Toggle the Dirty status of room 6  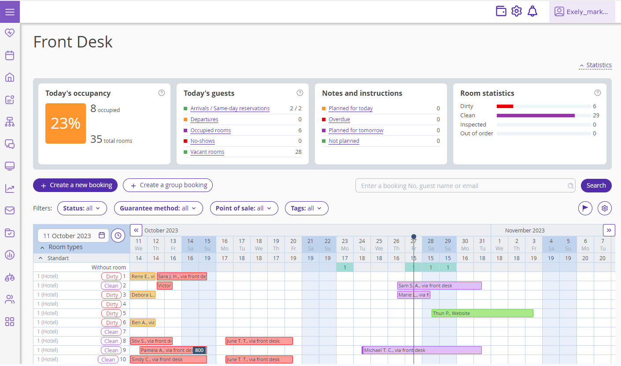(x=112, y=323)
